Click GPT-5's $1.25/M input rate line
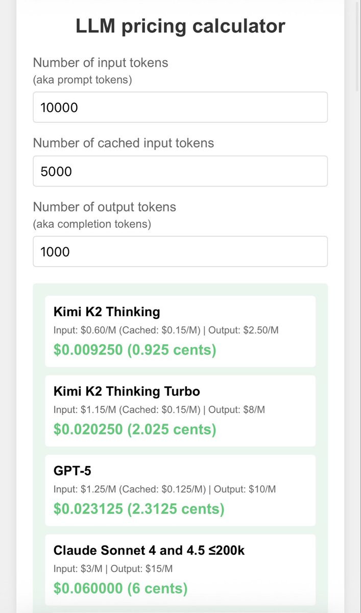 164,489
